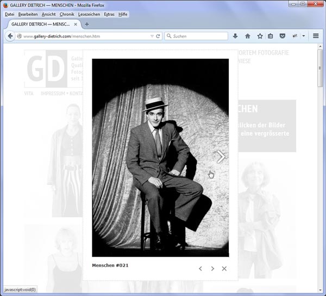Expand the URL history dropdown arrow
Viewport: 326px width, 296px height.
point(152,36)
